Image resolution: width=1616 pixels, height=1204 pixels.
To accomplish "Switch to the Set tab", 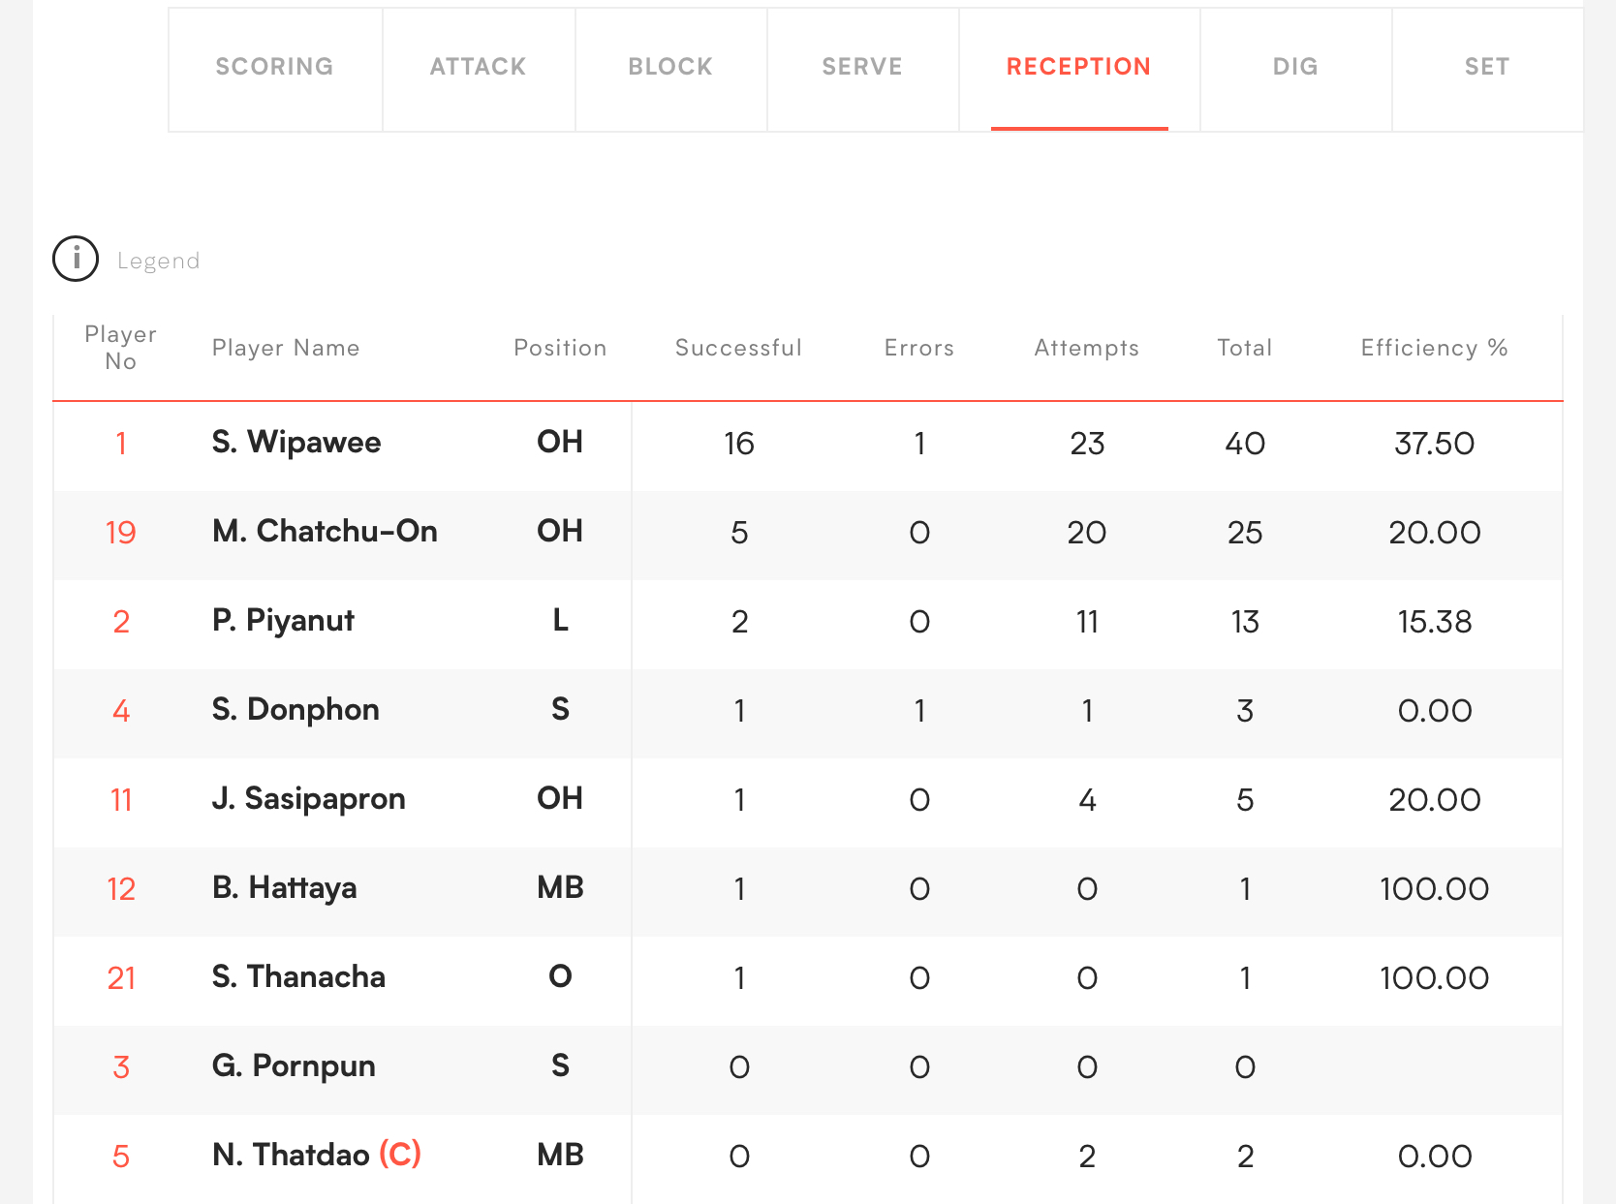I will pyautogui.click(x=1487, y=67).
